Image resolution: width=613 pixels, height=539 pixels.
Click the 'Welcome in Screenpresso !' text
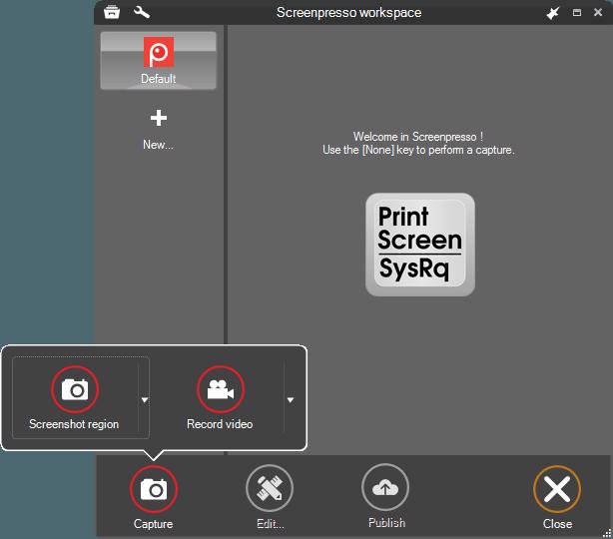click(418, 137)
